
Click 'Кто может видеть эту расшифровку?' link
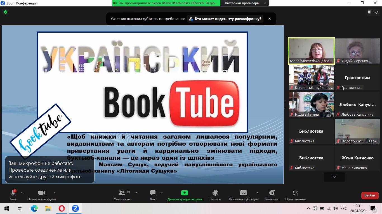225,19
